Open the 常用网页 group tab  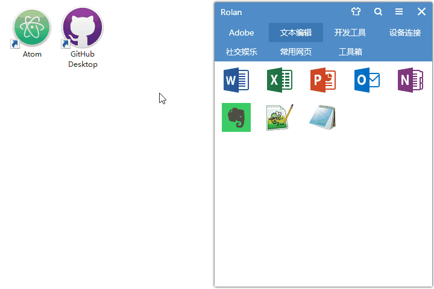pyautogui.click(x=296, y=52)
